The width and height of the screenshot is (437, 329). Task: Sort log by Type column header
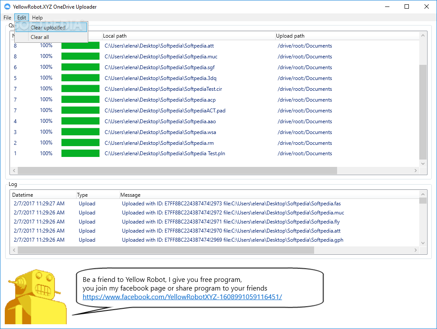point(97,195)
